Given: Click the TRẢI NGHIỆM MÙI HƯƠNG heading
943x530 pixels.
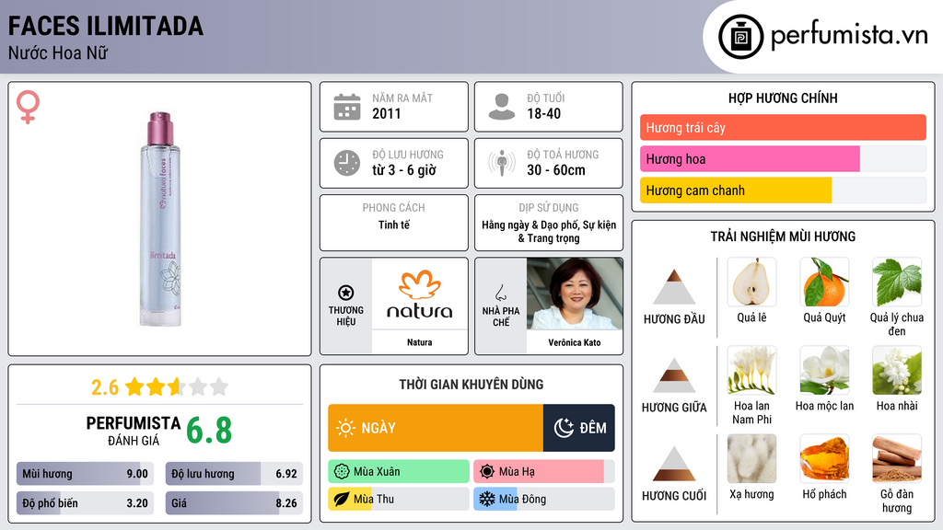Looking at the screenshot, I should pyautogui.click(x=783, y=236).
